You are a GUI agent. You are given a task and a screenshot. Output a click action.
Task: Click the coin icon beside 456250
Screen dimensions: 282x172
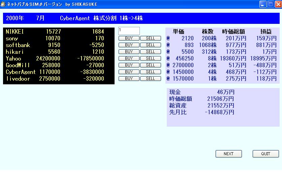tap(168, 58)
